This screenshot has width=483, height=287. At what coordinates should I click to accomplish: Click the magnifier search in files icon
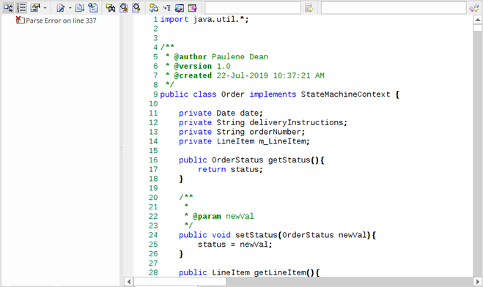[124, 8]
